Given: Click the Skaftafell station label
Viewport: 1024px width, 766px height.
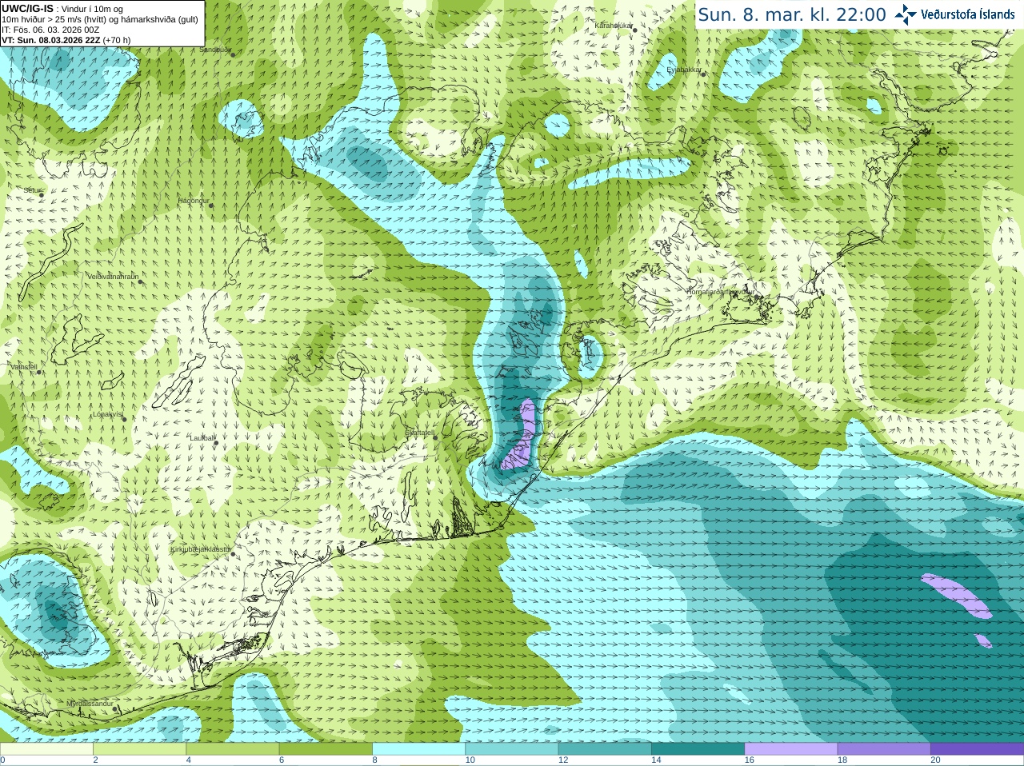Looking at the screenshot, I should [419, 433].
